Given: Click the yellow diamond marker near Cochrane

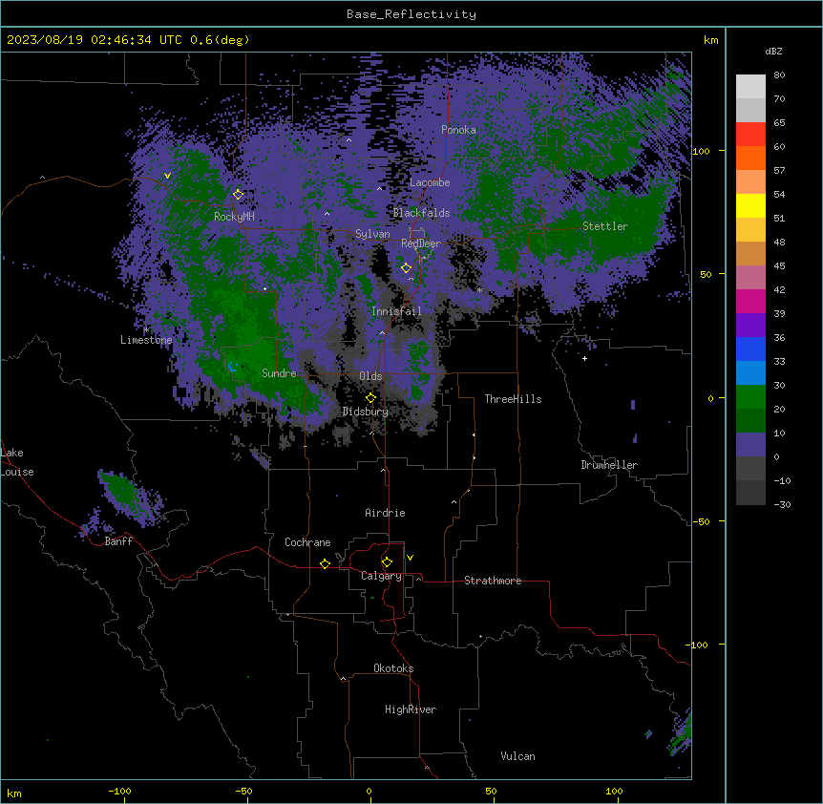Looking at the screenshot, I should (325, 563).
